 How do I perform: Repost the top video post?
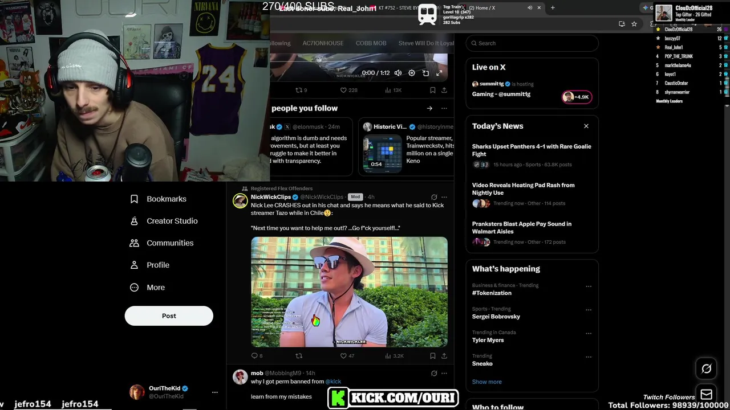point(301,90)
